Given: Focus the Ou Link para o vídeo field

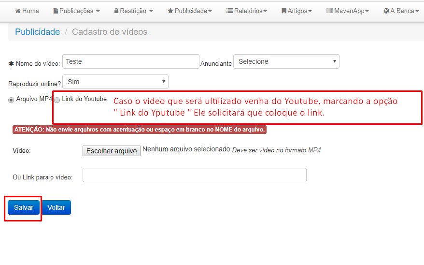Looking at the screenshot, I should (195, 175).
